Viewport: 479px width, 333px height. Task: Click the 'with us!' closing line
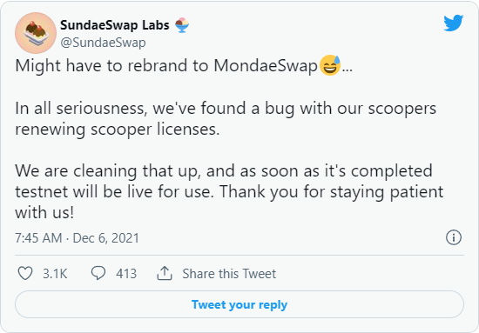[x=44, y=212]
